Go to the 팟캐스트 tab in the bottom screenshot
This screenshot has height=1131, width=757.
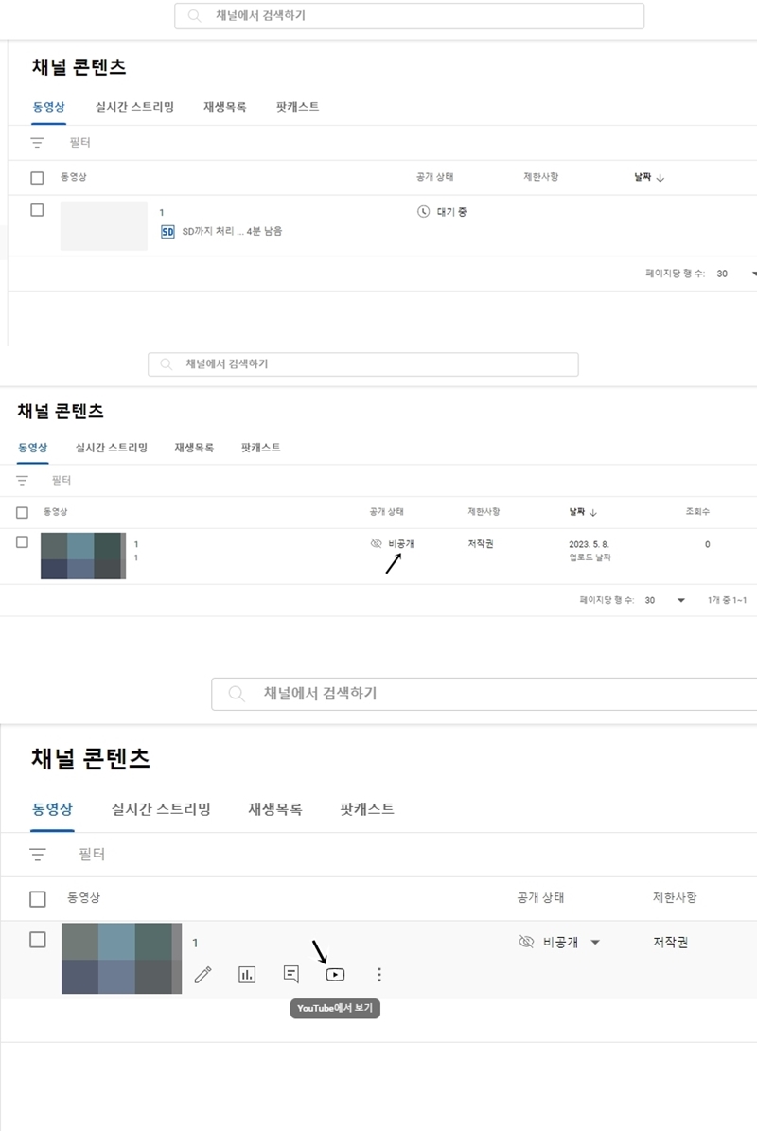click(x=367, y=808)
